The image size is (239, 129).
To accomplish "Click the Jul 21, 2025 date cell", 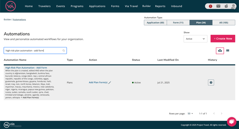I will click(163, 83).
